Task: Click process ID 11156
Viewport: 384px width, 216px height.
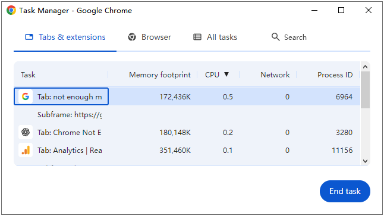Action: click(x=342, y=151)
